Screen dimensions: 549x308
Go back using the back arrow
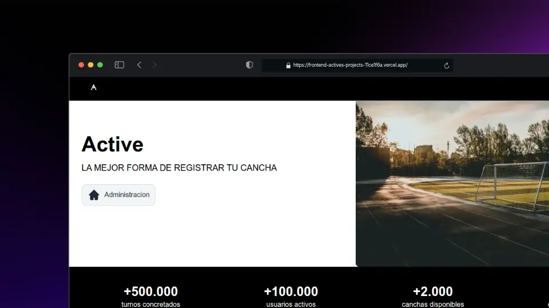(x=139, y=65)
